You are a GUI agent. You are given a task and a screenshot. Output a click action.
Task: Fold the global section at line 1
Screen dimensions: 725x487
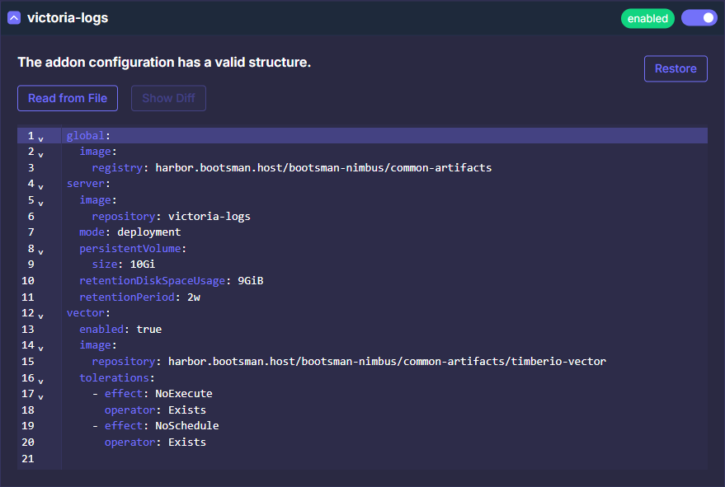click(40, 138)
